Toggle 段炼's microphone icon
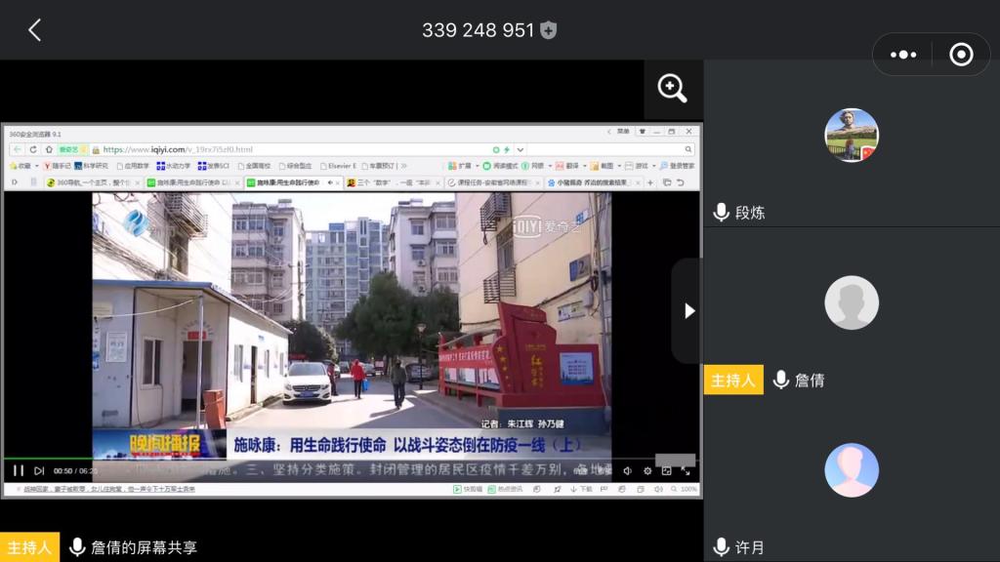This screenshot has height=562, width=1000. click(722, 212)
